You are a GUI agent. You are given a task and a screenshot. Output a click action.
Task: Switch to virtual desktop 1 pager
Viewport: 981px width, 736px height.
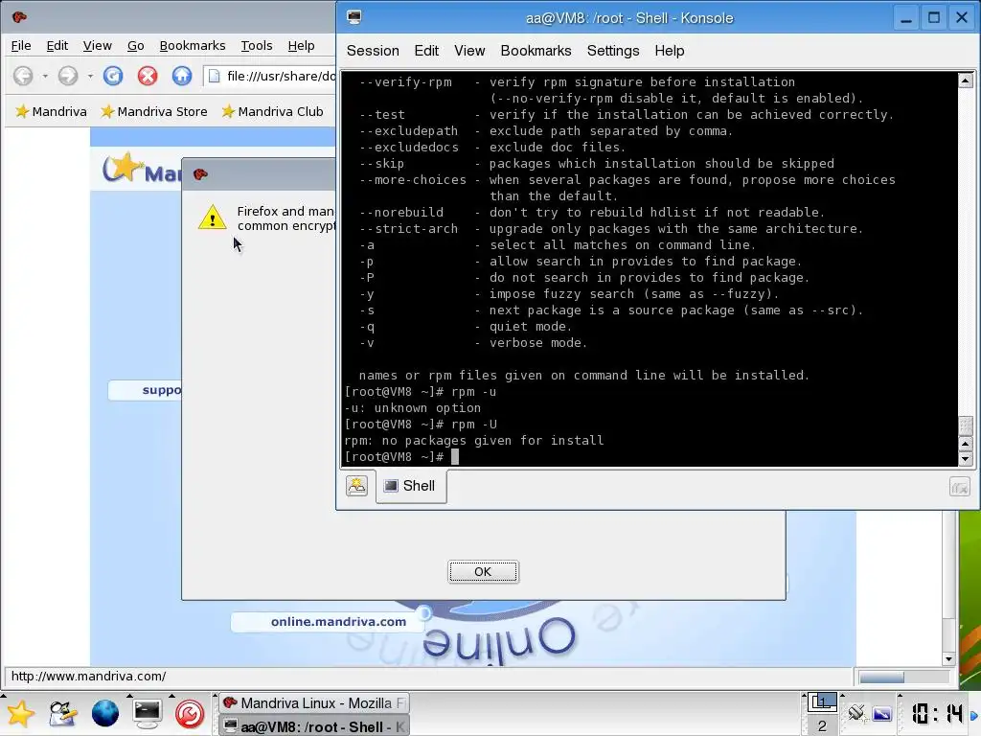tap(822, 702)
